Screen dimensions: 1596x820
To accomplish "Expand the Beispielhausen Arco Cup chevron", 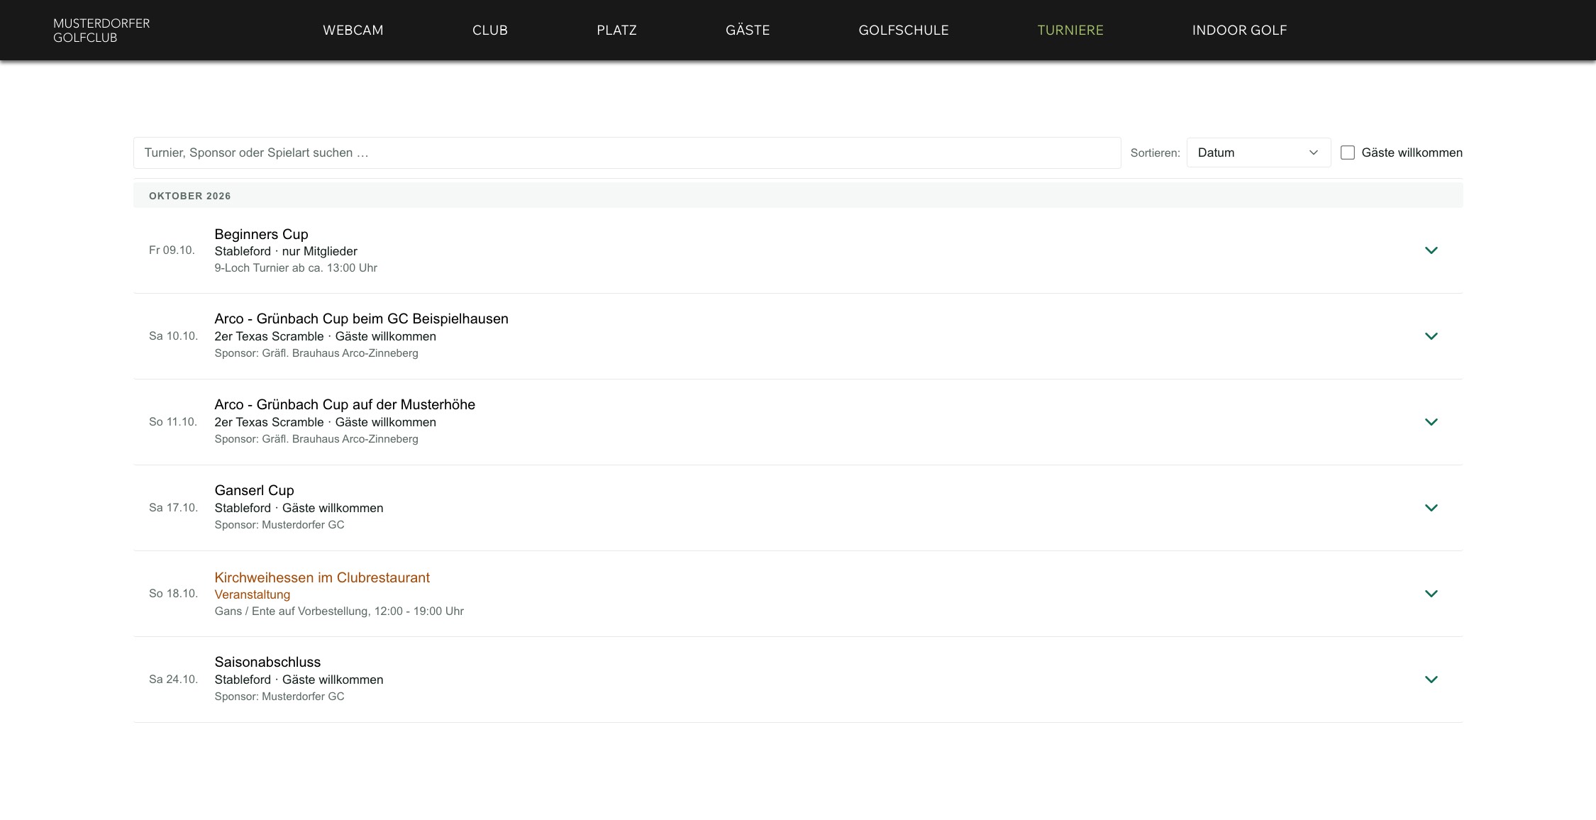I will coord(1431,336).
